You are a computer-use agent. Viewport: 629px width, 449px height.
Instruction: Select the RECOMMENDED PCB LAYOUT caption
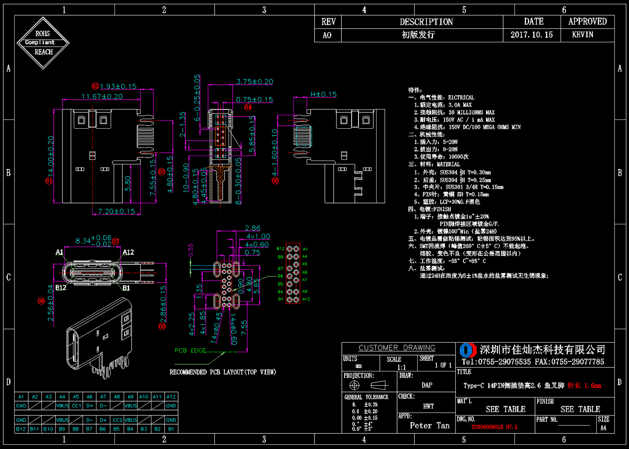pyautogui.click(x=223, y=372)
